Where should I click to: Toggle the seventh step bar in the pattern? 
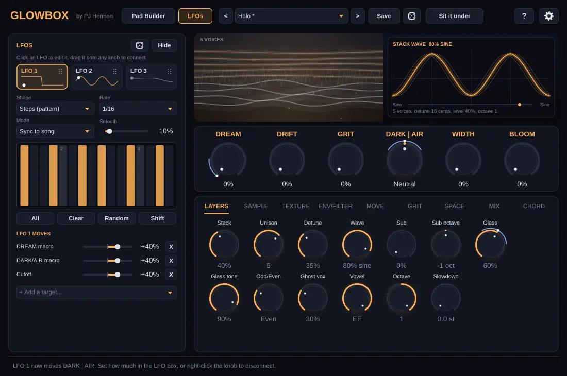pos(82,176)
